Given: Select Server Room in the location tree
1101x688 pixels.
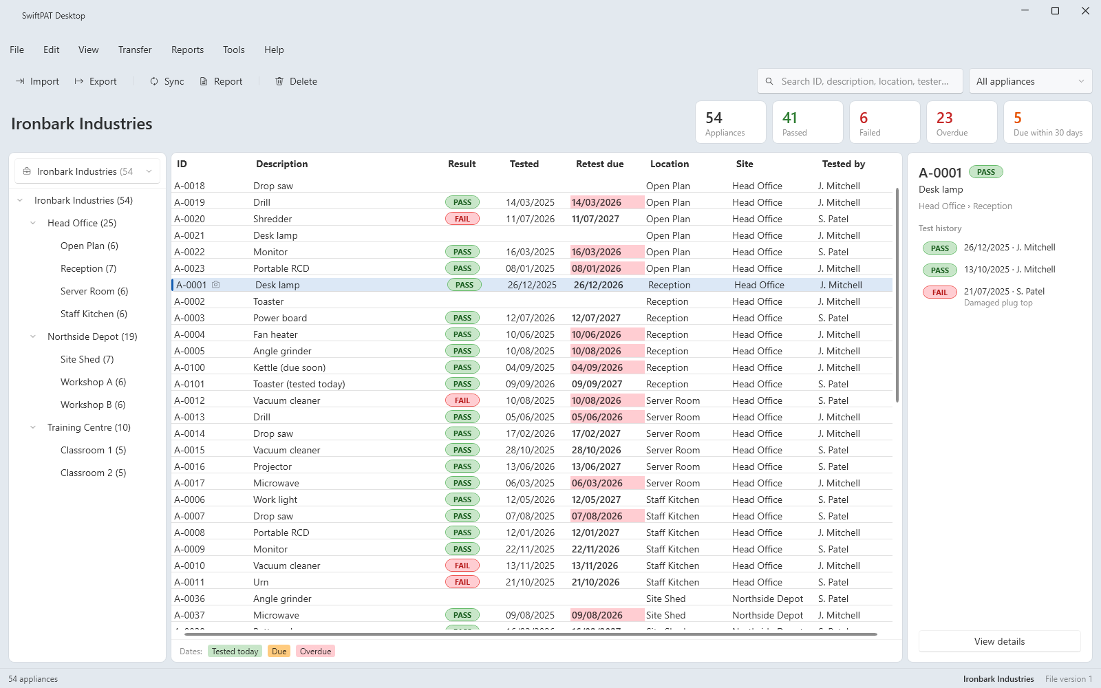Looking at the screenshot, I should pos(94,291).
